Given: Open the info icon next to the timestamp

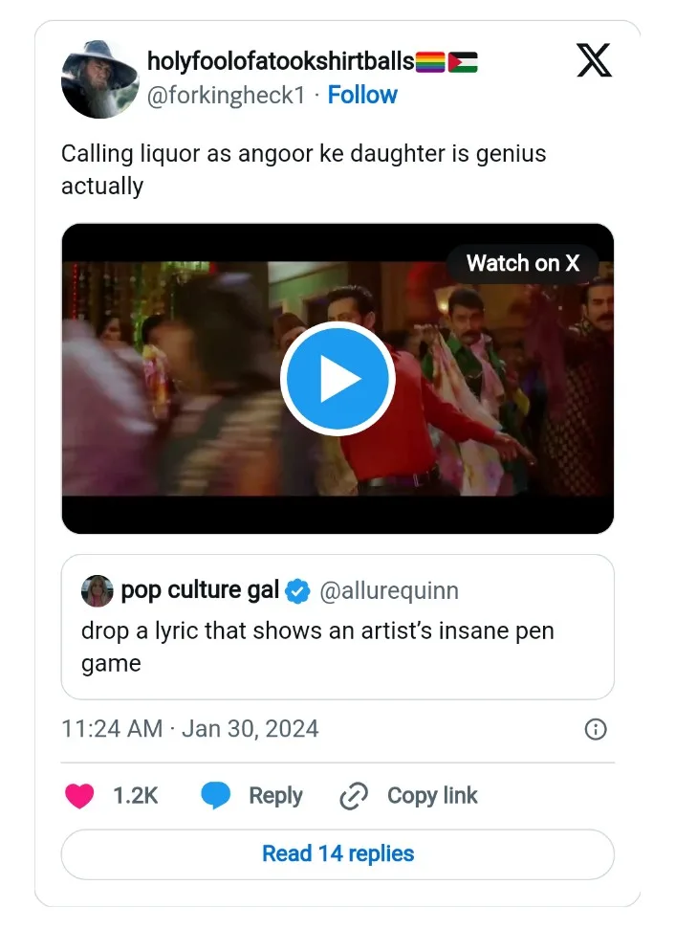Looking at the screenshot, I should click(x=595, y=729).
